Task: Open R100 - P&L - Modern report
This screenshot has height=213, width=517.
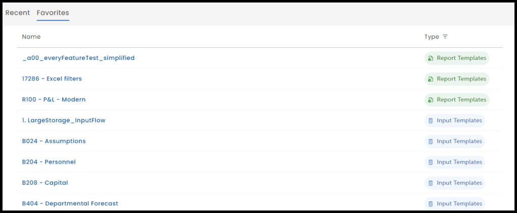Action: pos(54,100)
